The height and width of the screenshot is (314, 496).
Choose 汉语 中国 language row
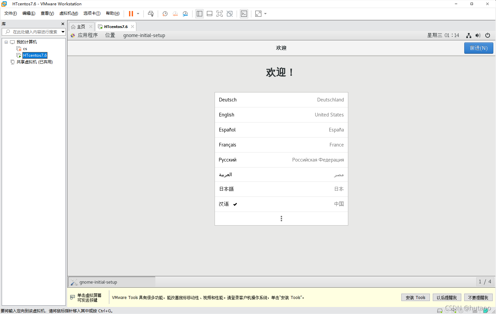[281, 204]
